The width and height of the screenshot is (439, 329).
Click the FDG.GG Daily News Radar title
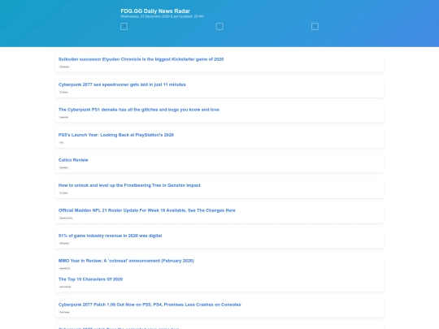pyautogui.click(x=155, y=11)
